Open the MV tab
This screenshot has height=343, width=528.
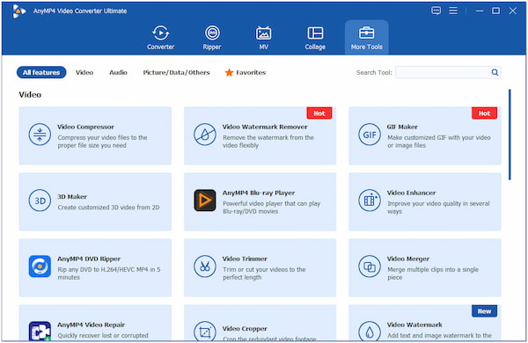coord(264,37)
